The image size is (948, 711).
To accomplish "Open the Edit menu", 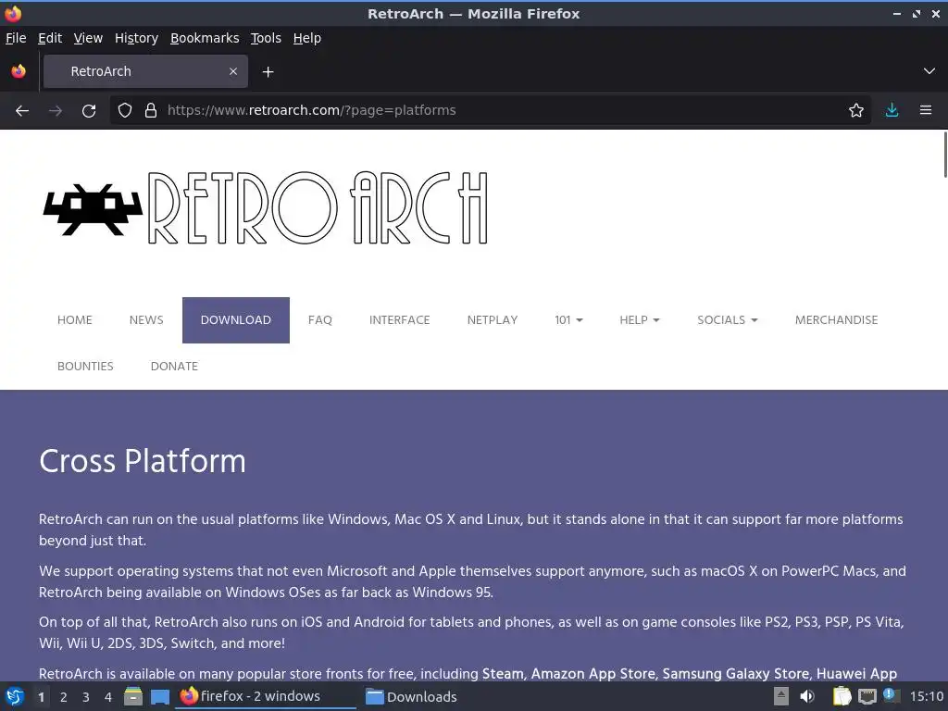I will coord(50,38).
